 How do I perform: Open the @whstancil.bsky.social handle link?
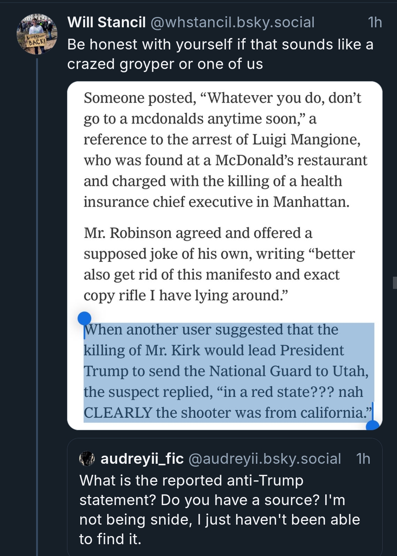tap(232, 23)
